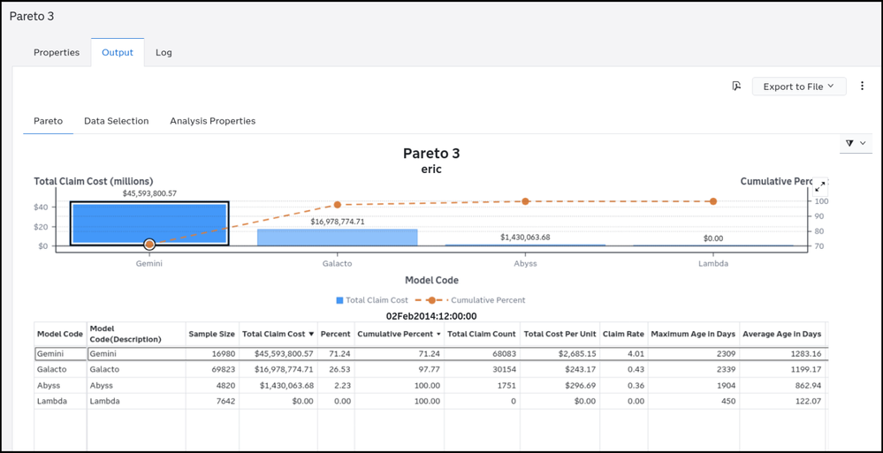Viewport: 883px width, 453px height.
Task: Toggle Total Claim Cost legend swatch
Action: click(x=339, y=300)
